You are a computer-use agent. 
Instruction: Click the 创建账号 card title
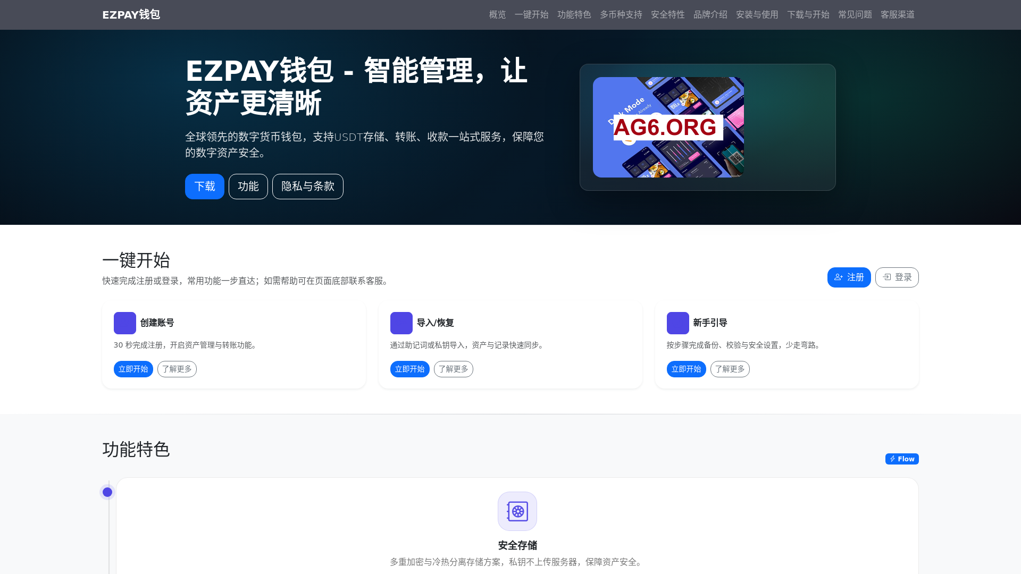(157, 323)
